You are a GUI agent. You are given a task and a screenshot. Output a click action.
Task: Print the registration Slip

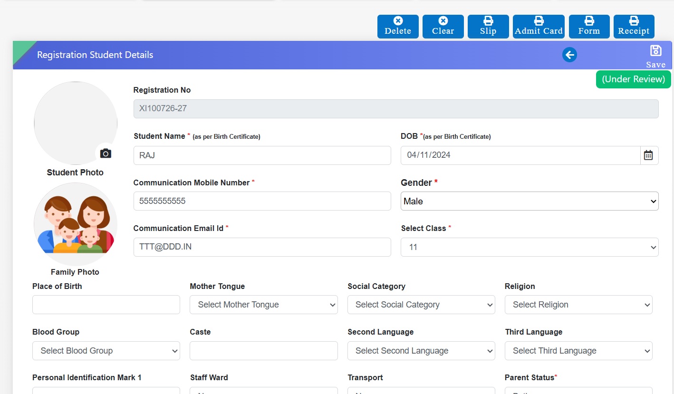488,26
